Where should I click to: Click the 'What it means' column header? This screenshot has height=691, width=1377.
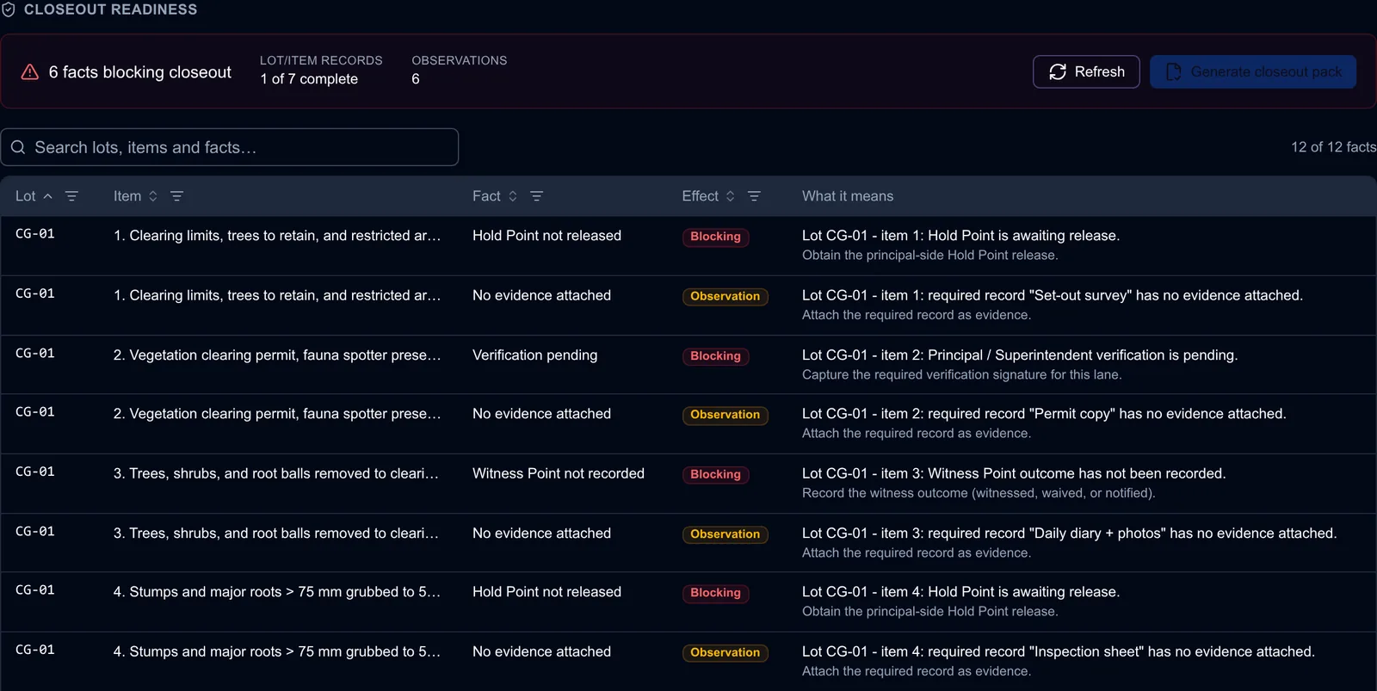pyautogui.click(x=848, y=196)
